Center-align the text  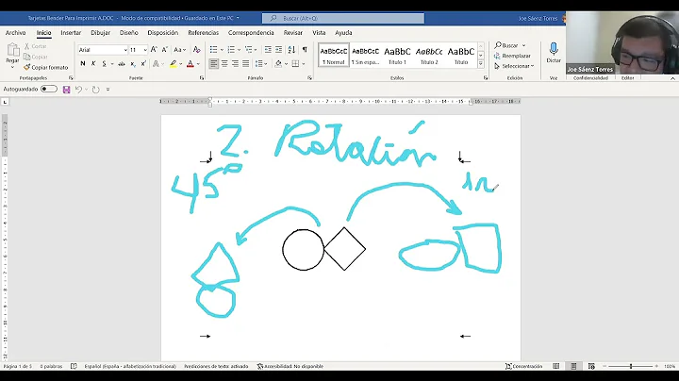tap(224, 63)
